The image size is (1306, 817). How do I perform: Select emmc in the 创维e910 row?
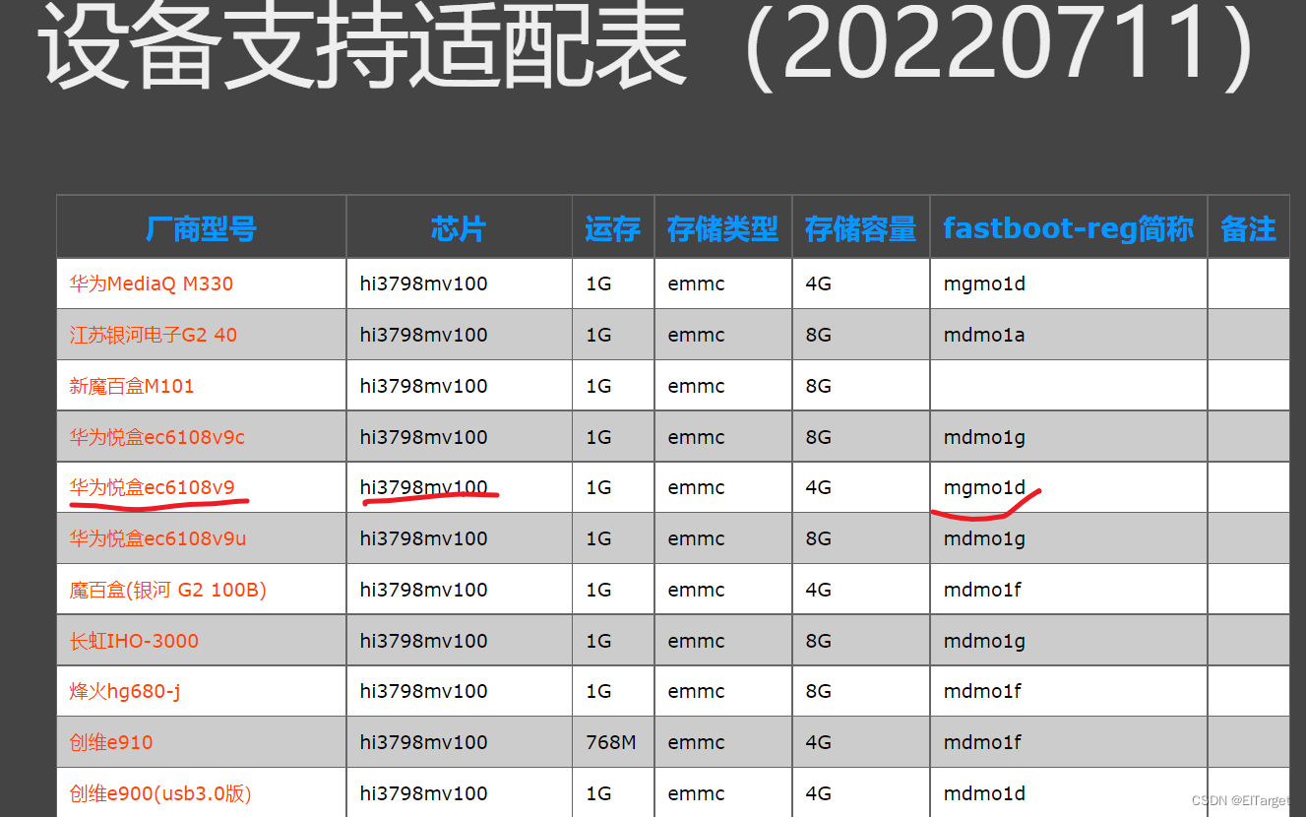(696, 742)
